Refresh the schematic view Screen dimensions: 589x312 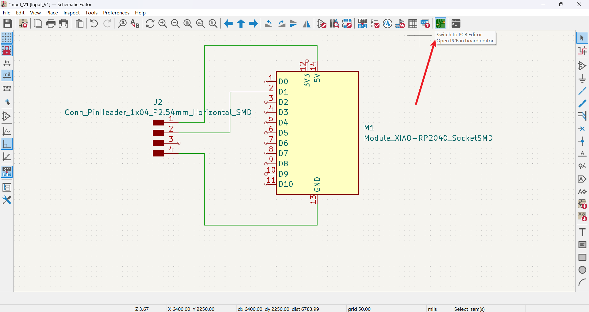[x=150, y=23]
